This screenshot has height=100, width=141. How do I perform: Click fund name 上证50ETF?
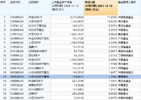(35, 43)
